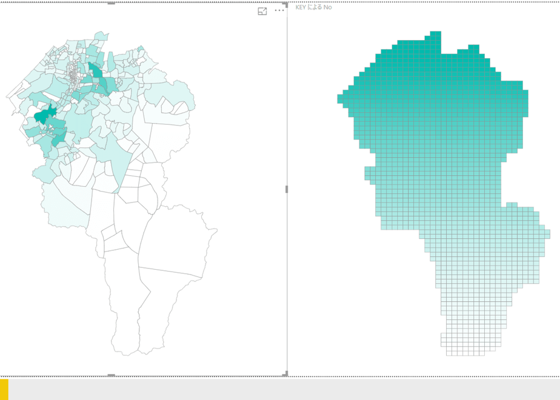Click the leftmost protruding teal grid cell
Screen dimensions: 560x400
[340, 99]
